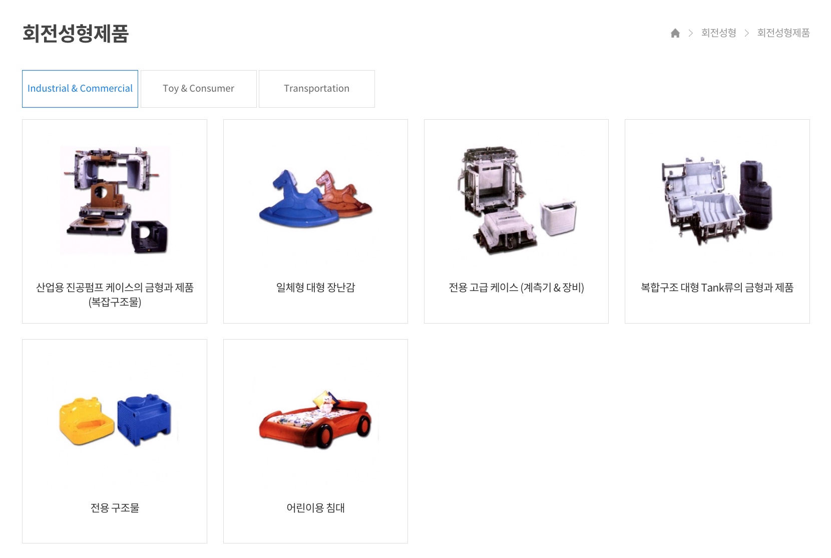Image resolution: width=831 pixels, height=558 pixels.
Task: Click the home icon in the breadcrumb
Action: (x=675, y=33)
